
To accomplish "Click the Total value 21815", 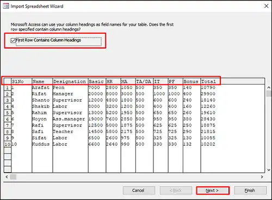I will click(208, 131).
